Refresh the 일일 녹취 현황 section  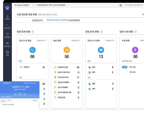click(135, 32)
